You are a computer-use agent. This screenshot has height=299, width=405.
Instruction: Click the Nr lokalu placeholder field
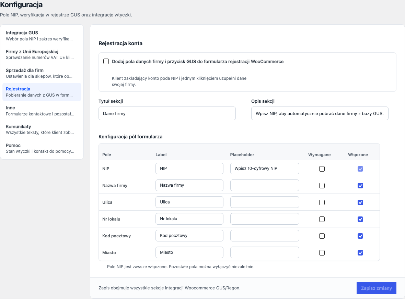point(265,219)
